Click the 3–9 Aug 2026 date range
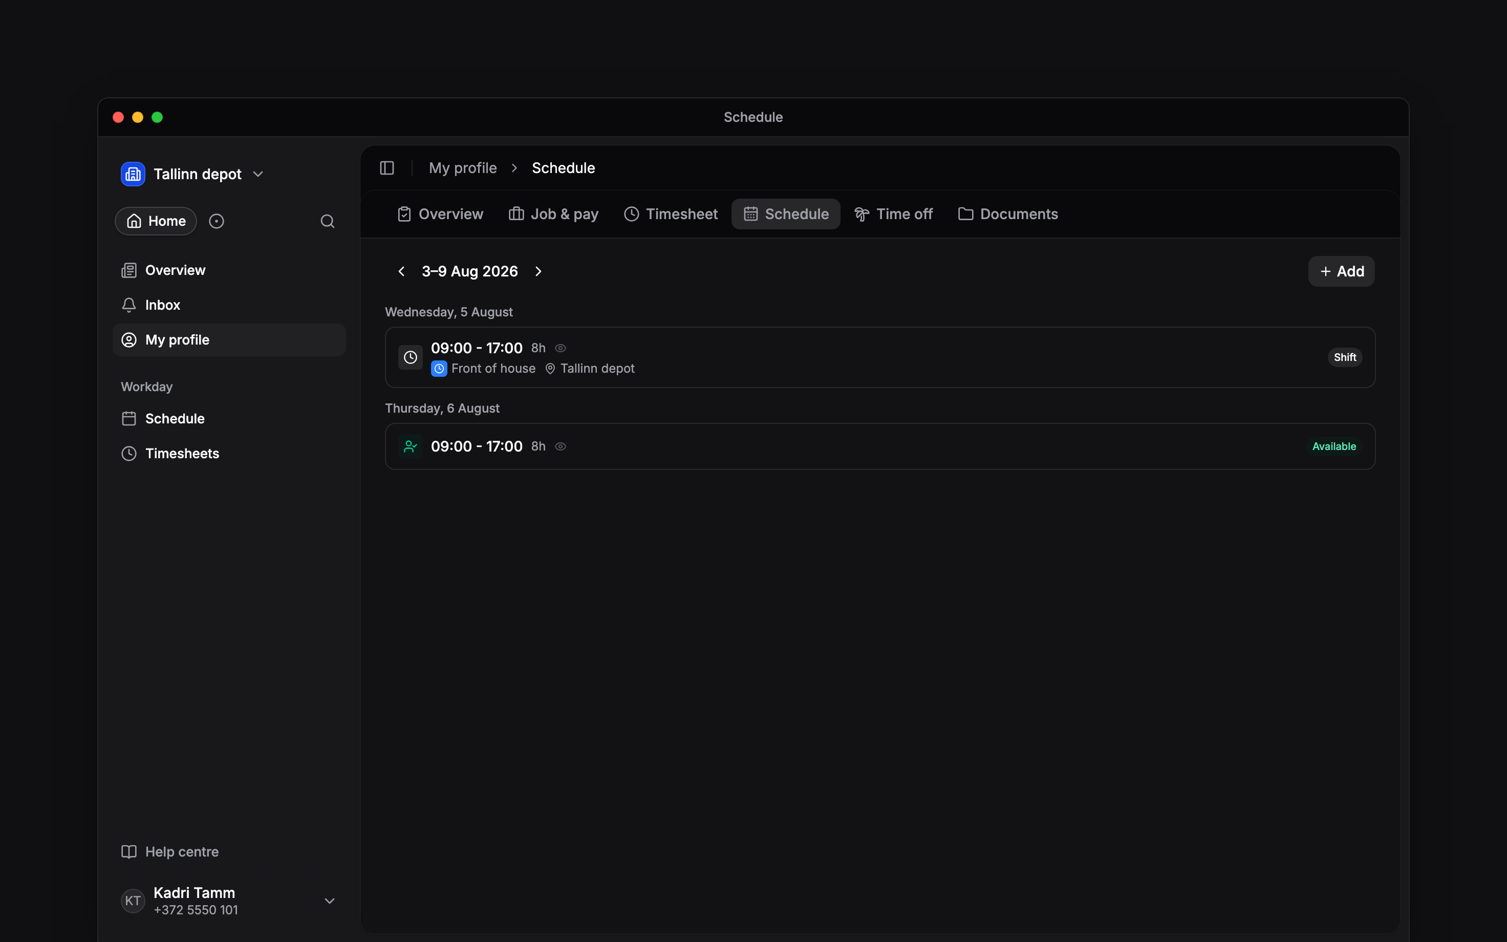 (470, 272)
